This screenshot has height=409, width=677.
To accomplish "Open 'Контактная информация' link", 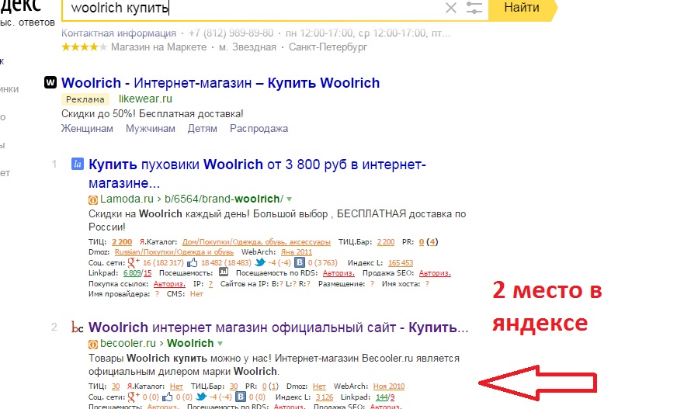I will (x=119, y=33).
